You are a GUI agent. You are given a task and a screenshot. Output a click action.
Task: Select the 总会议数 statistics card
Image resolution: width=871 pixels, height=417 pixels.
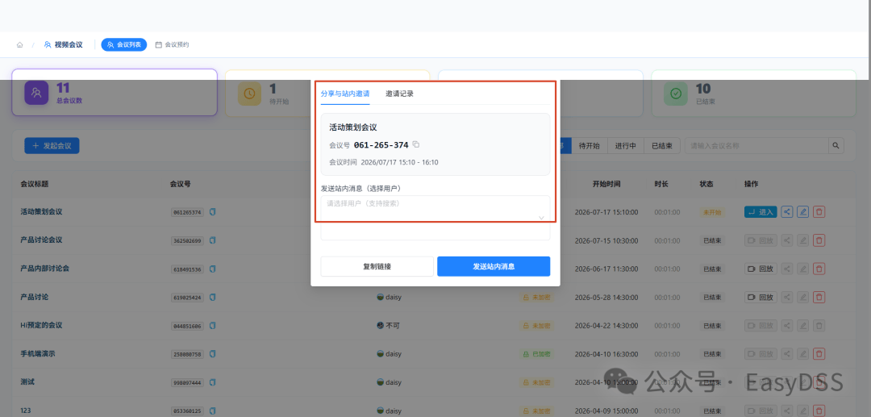115,92
